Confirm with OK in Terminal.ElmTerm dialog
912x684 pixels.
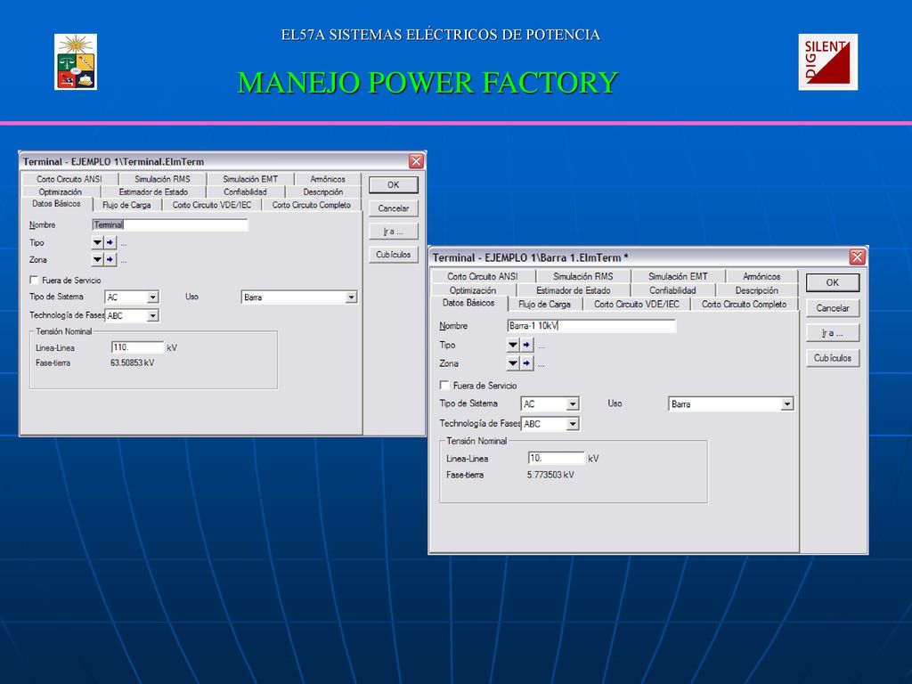point(393,185)
